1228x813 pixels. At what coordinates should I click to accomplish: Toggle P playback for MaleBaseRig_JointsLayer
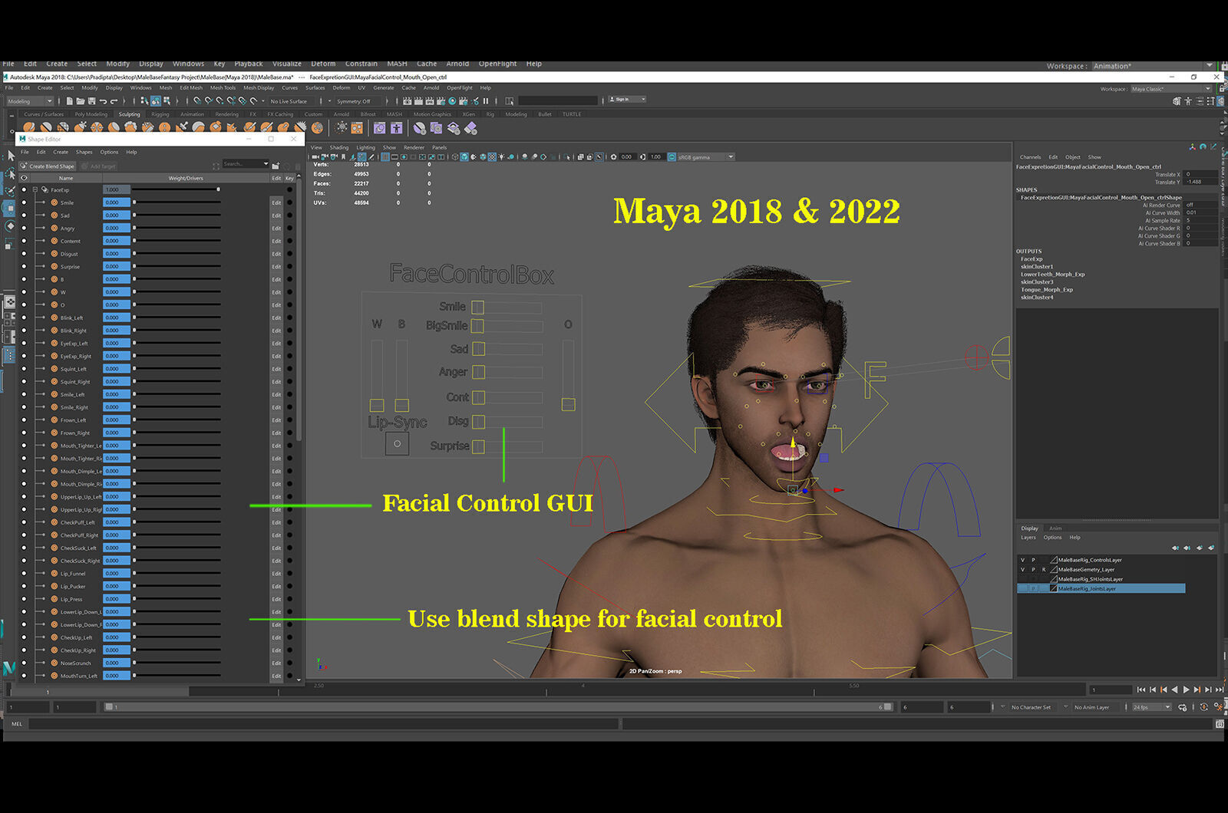(1033, 588)
